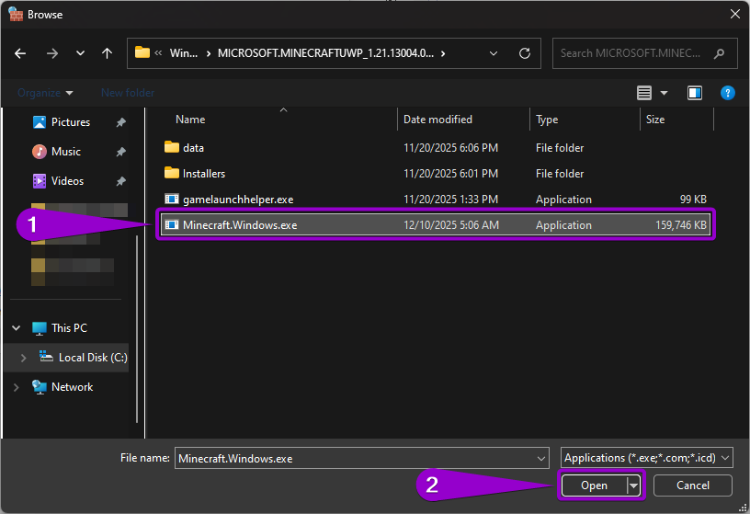Open the Open button's dropdown arrow
Image resolution: width=750 pixels, height=514 pixels.
(x=633, y=485)
